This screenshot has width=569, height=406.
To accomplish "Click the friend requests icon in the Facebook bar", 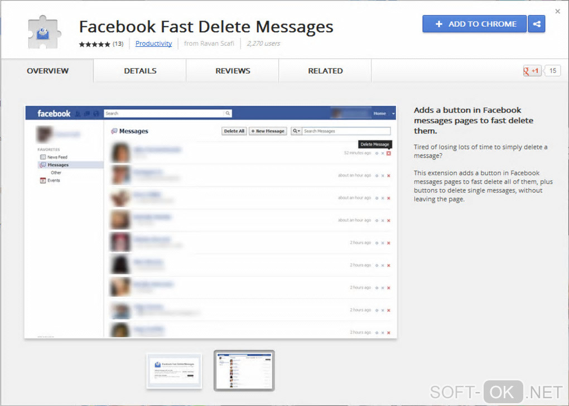I will click(x=78, y=114).
